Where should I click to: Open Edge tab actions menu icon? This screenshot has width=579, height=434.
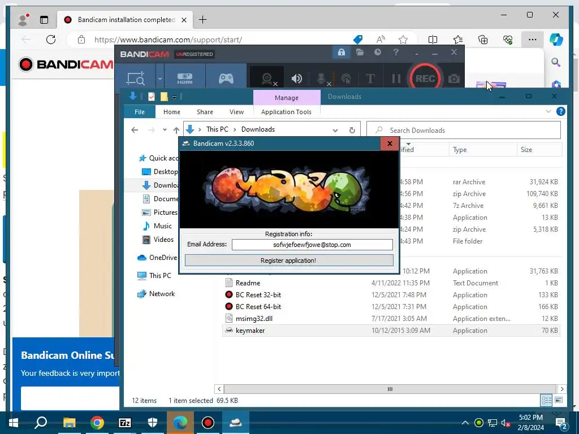[44, 20]
